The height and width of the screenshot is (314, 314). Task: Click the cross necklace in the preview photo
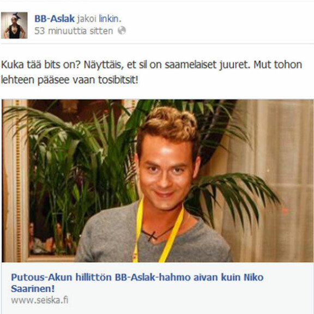pos(152,235)
